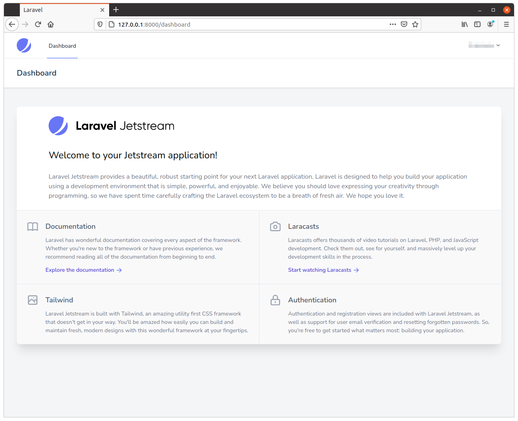Click the Jetstream logo inside the welcome card
The height and width of the screenshot is (421, 518).
58,125
